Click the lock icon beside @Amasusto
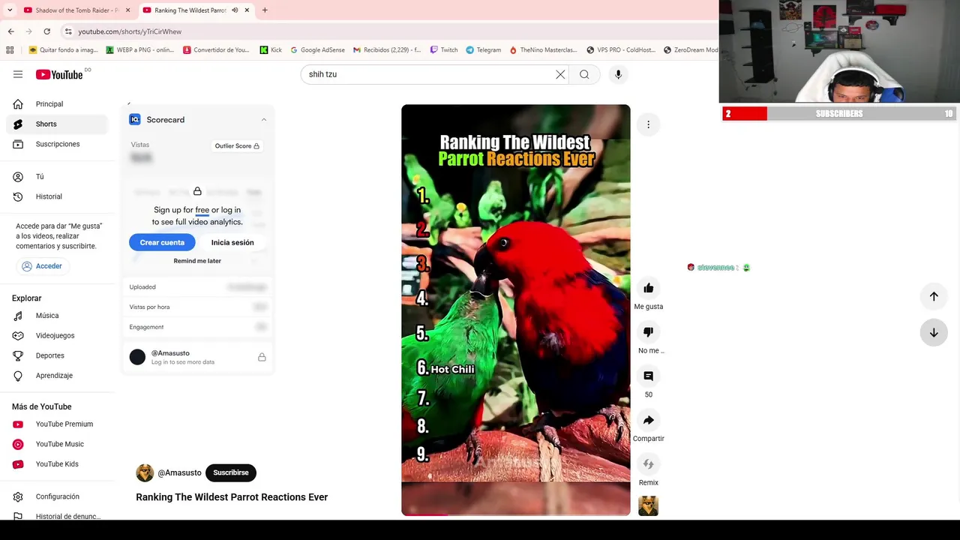 pyautogui.click(x=262, y=357)
